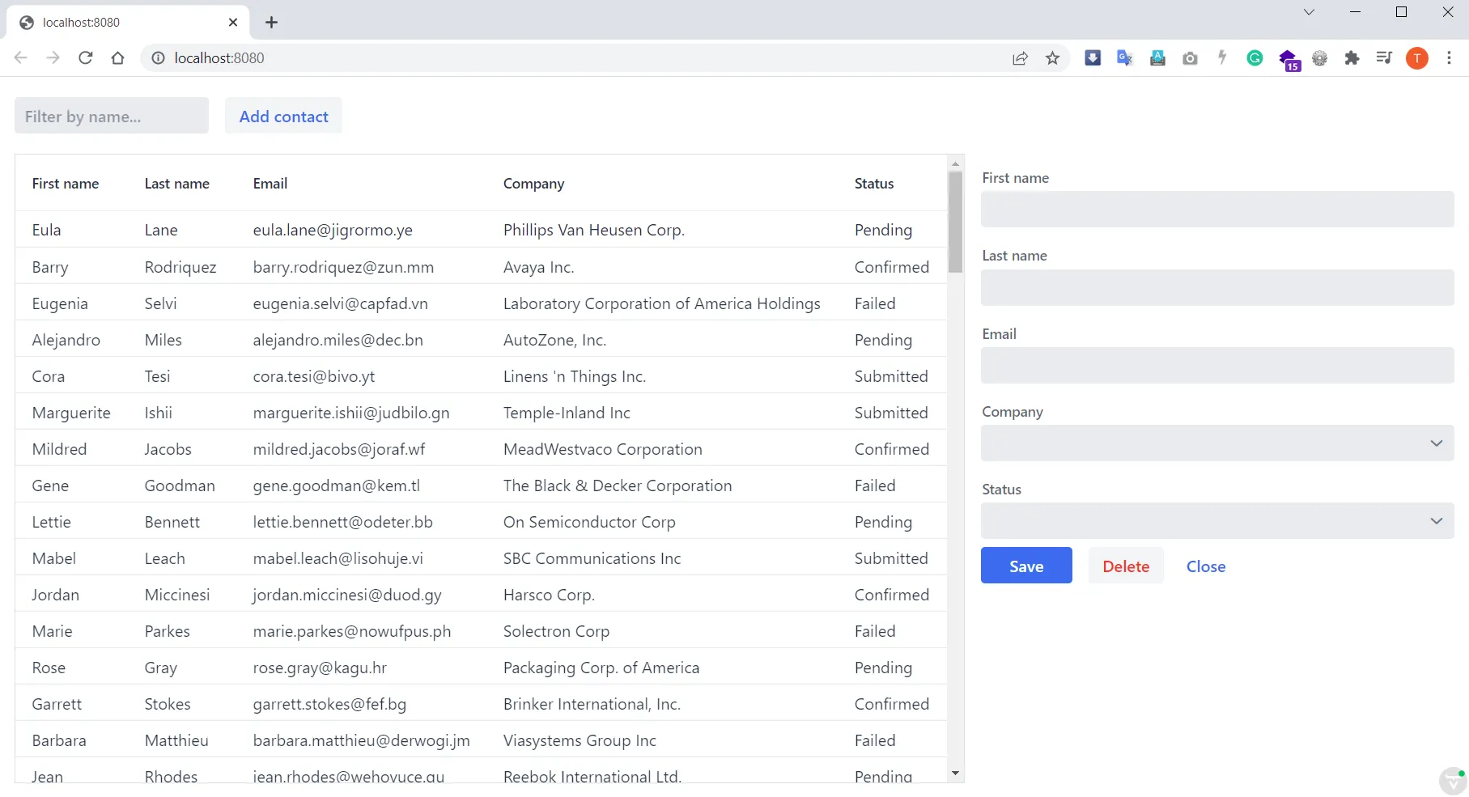Click the Delete button
1469x797 pixels.
[x=1125, y=566]
